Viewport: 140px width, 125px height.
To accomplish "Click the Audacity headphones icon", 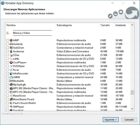I will [x=11, y=44].
